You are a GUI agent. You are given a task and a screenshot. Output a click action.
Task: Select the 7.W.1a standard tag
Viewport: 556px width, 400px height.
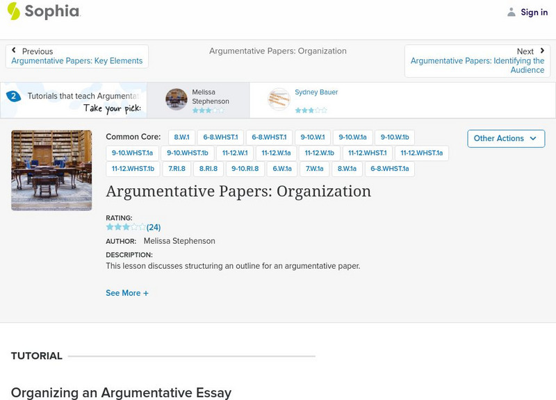[x=315, y=169]
